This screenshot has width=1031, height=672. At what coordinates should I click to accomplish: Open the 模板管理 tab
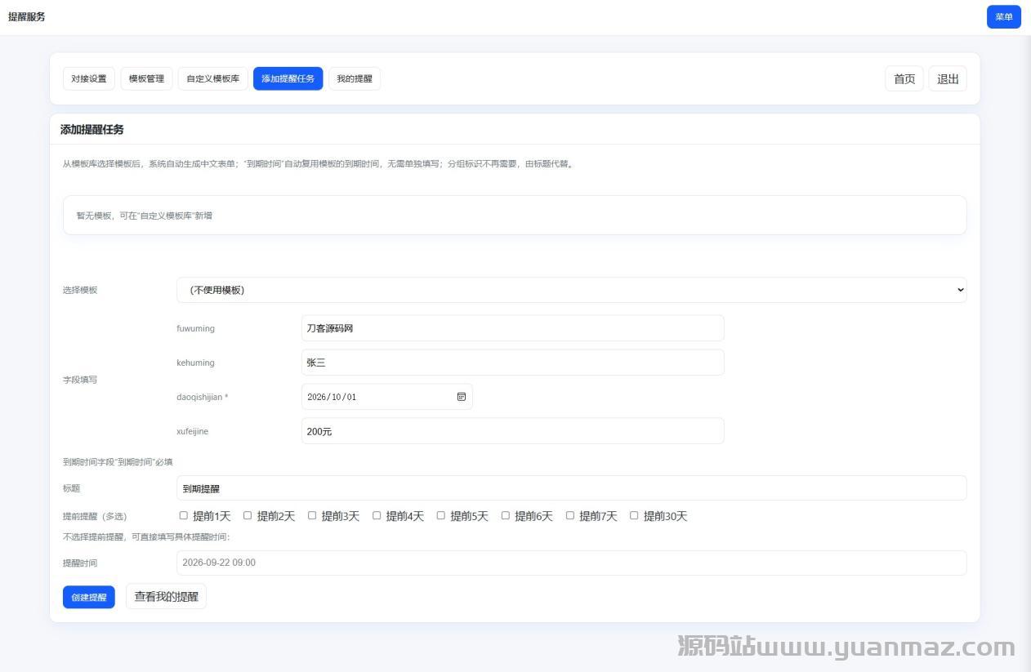(146, 78)
